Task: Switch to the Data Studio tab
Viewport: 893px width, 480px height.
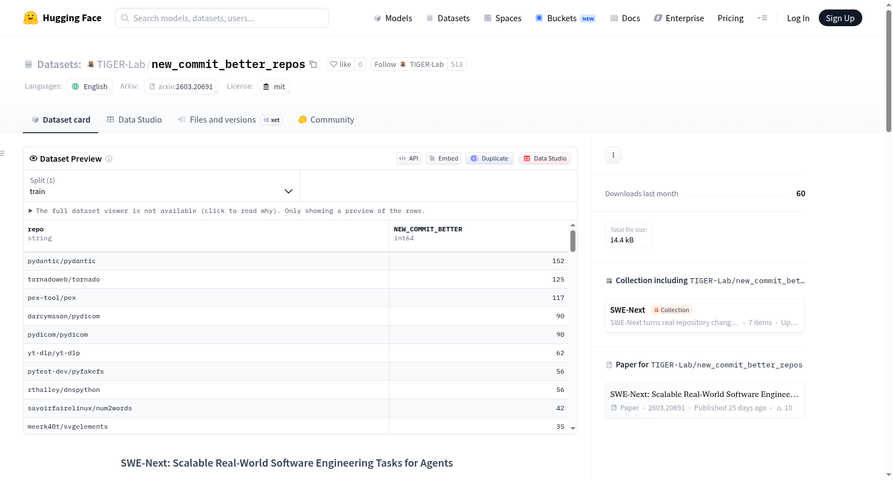Action: point(135,120)
